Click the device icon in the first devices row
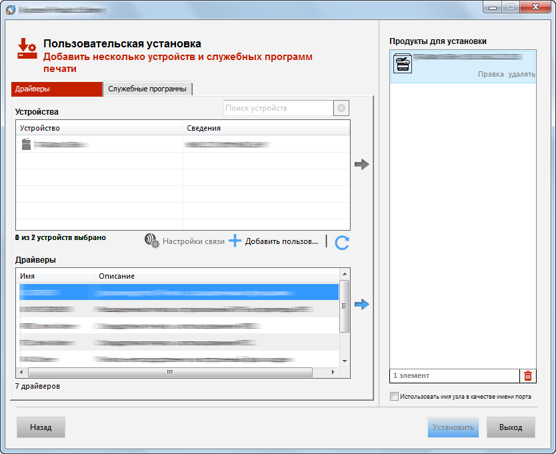 pos(26,144)
